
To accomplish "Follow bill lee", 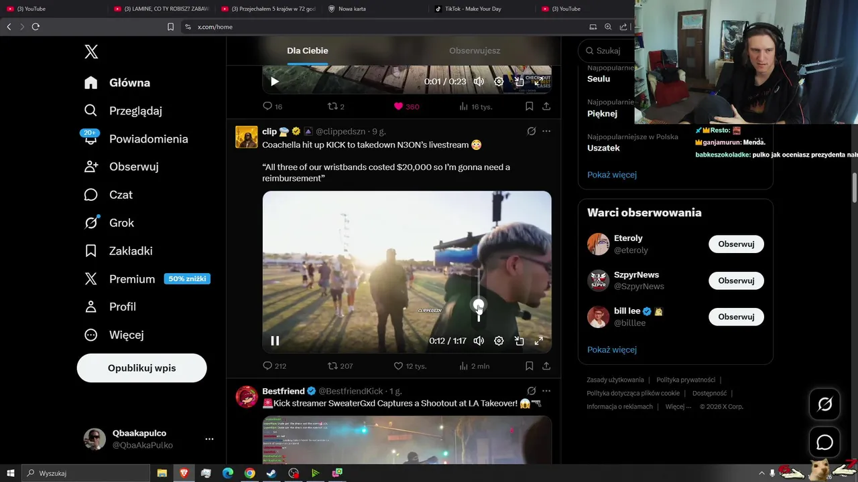I will [736, 317].
